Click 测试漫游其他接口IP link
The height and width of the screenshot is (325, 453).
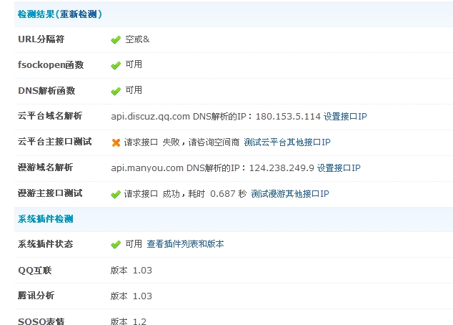tap(290, 193)
